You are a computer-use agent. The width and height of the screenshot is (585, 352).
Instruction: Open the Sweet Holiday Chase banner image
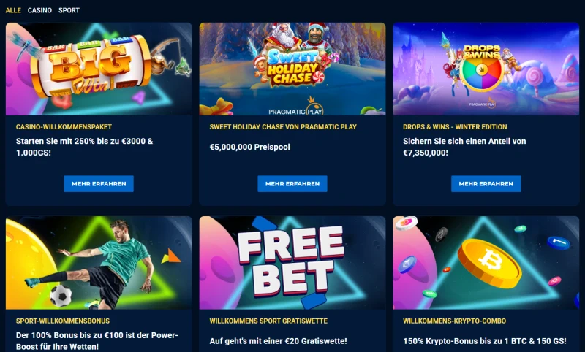tap(292, 69)
